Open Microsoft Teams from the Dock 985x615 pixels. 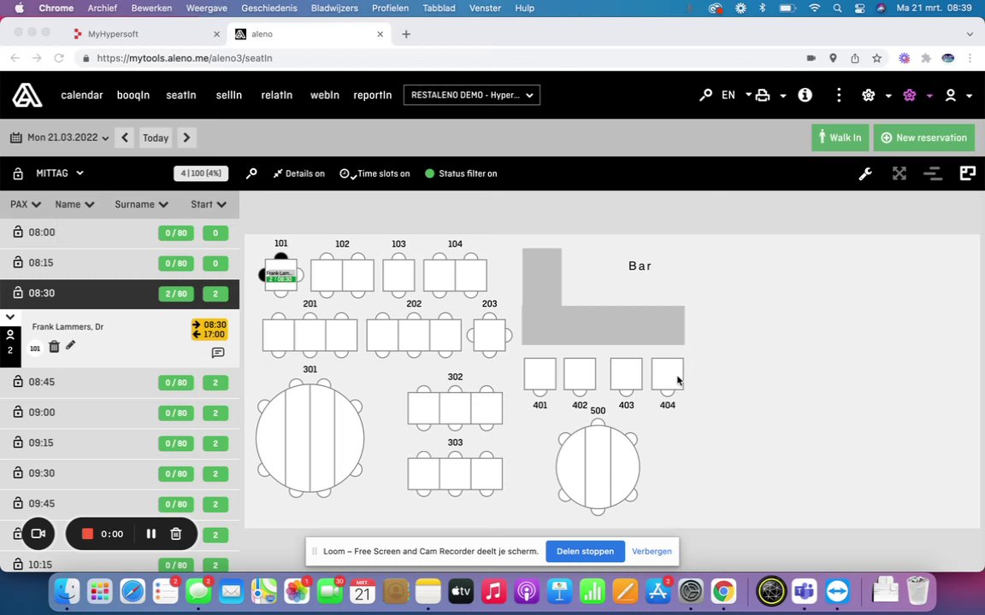tap(804, 591)
